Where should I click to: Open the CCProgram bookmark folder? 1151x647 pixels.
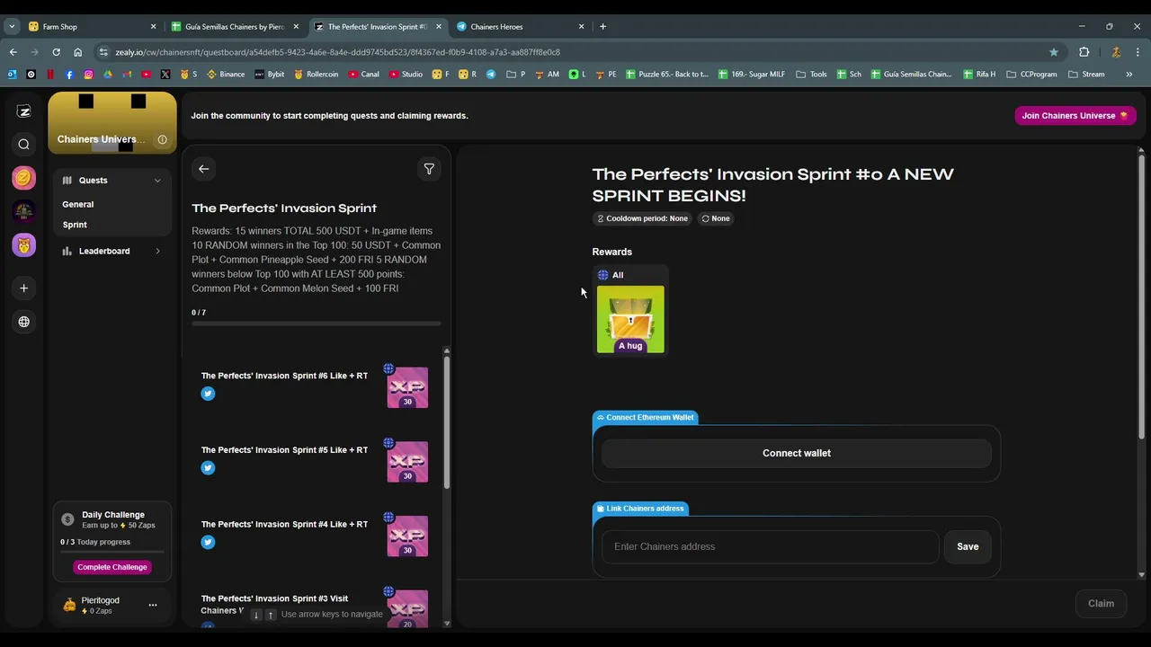click(1031, 75)
